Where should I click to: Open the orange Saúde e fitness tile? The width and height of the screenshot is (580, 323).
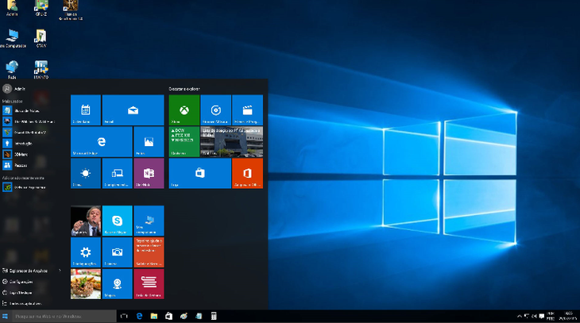(149, 252)
